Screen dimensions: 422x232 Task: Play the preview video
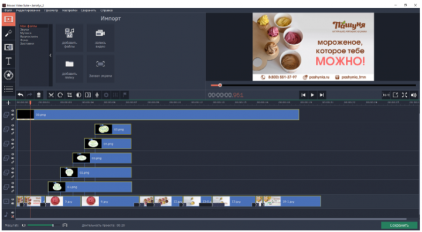312,95
